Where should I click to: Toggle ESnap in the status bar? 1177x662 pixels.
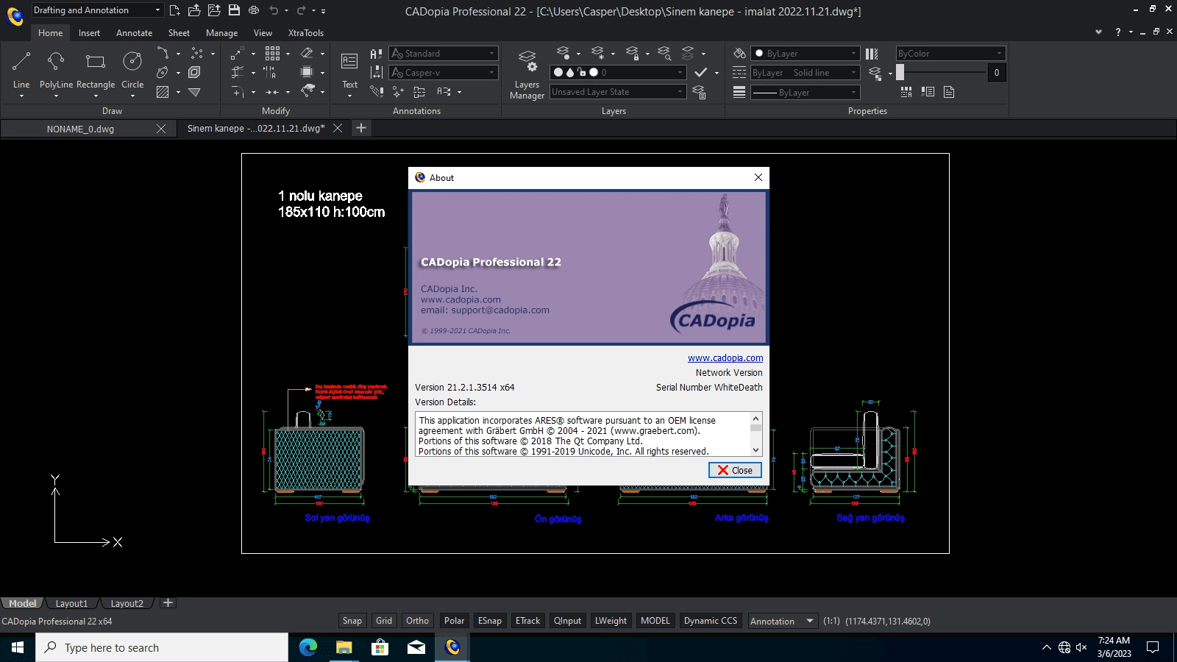[490, 621]
